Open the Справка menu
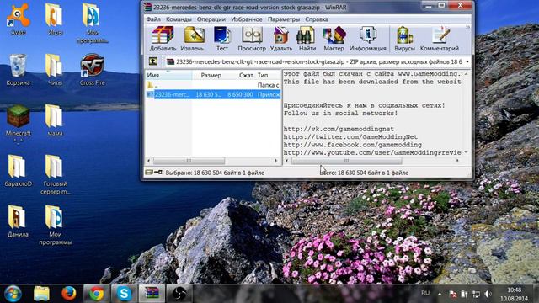The image size is (539, 303). coord(317,19)
